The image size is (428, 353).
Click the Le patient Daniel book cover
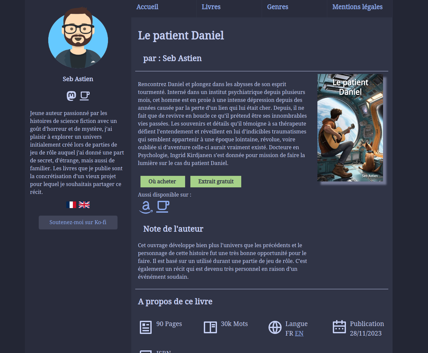click(x=350, y=128)
